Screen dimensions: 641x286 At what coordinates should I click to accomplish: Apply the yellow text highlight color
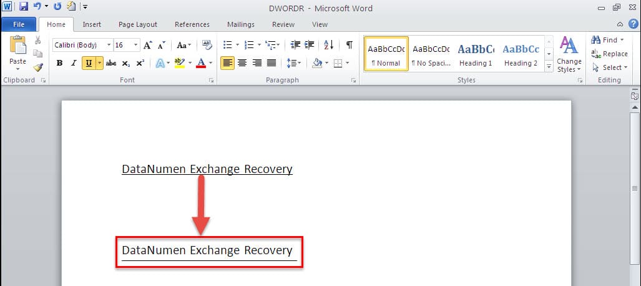pos(180,63)
